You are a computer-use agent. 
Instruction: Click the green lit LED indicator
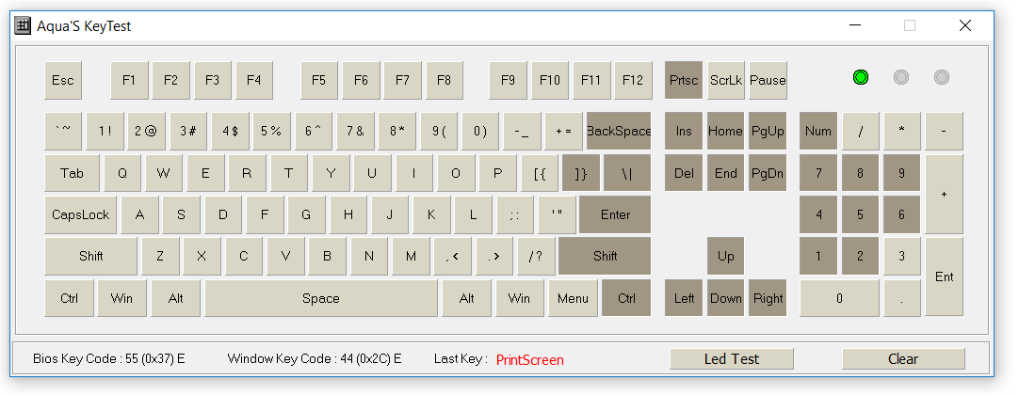pos(861,78)
